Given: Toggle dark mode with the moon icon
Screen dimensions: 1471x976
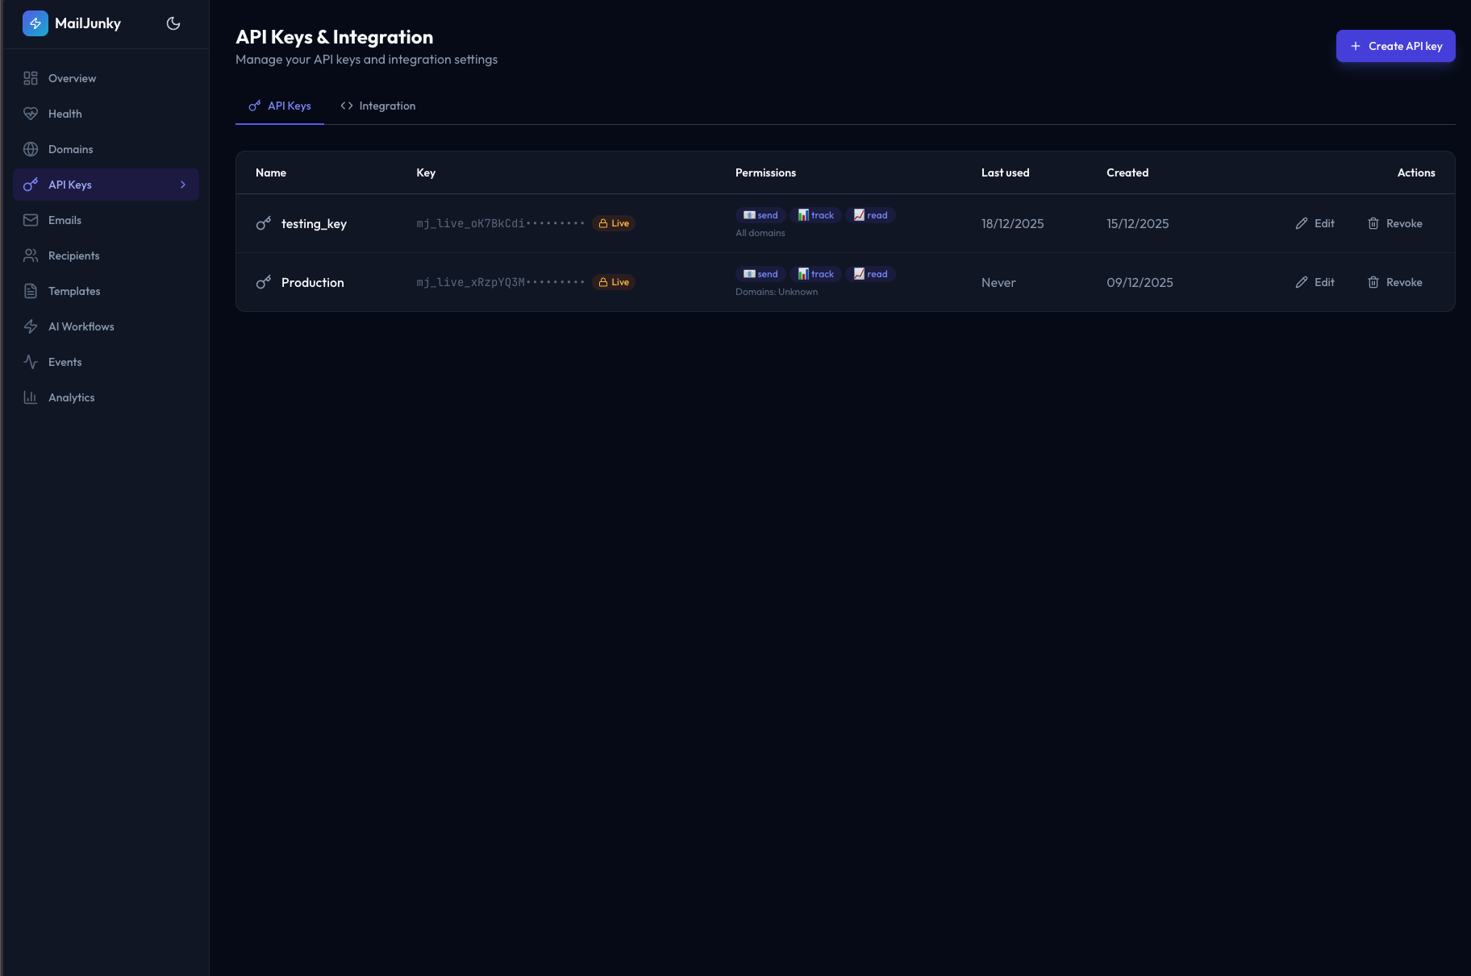Looking at the screenshot, I should [173, 23].
